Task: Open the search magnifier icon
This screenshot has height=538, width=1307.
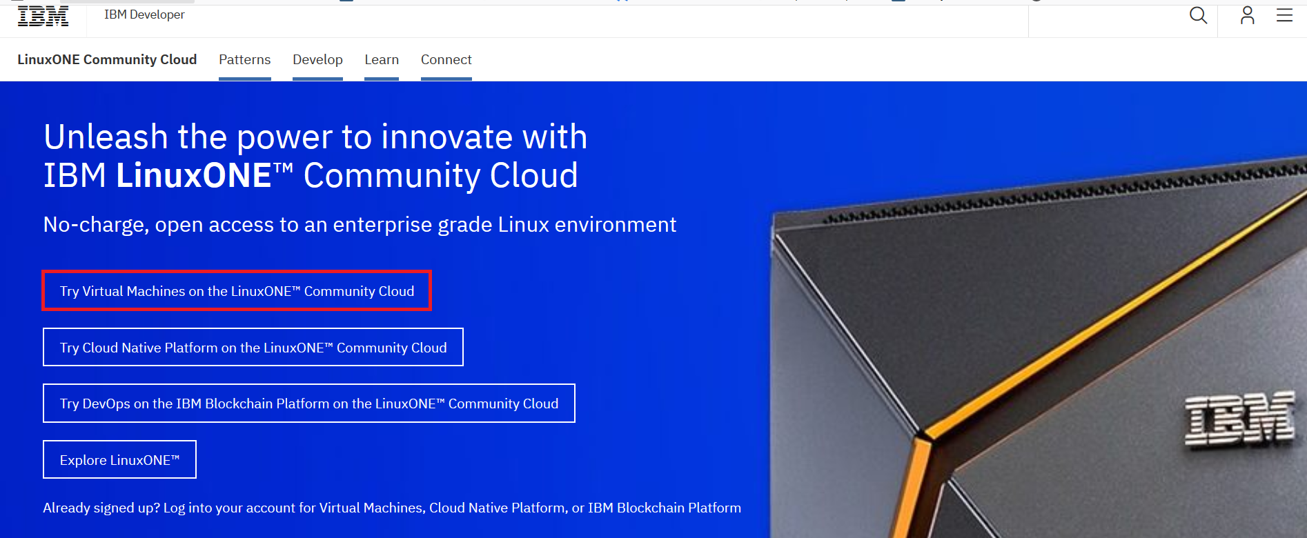Action: pyautogui.click(x=1199, y=15)
